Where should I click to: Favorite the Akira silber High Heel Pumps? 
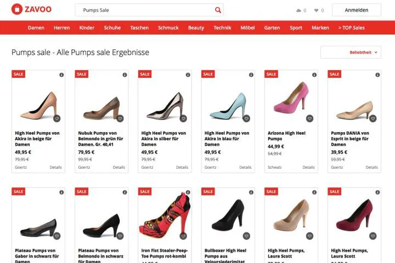(183, 118)
